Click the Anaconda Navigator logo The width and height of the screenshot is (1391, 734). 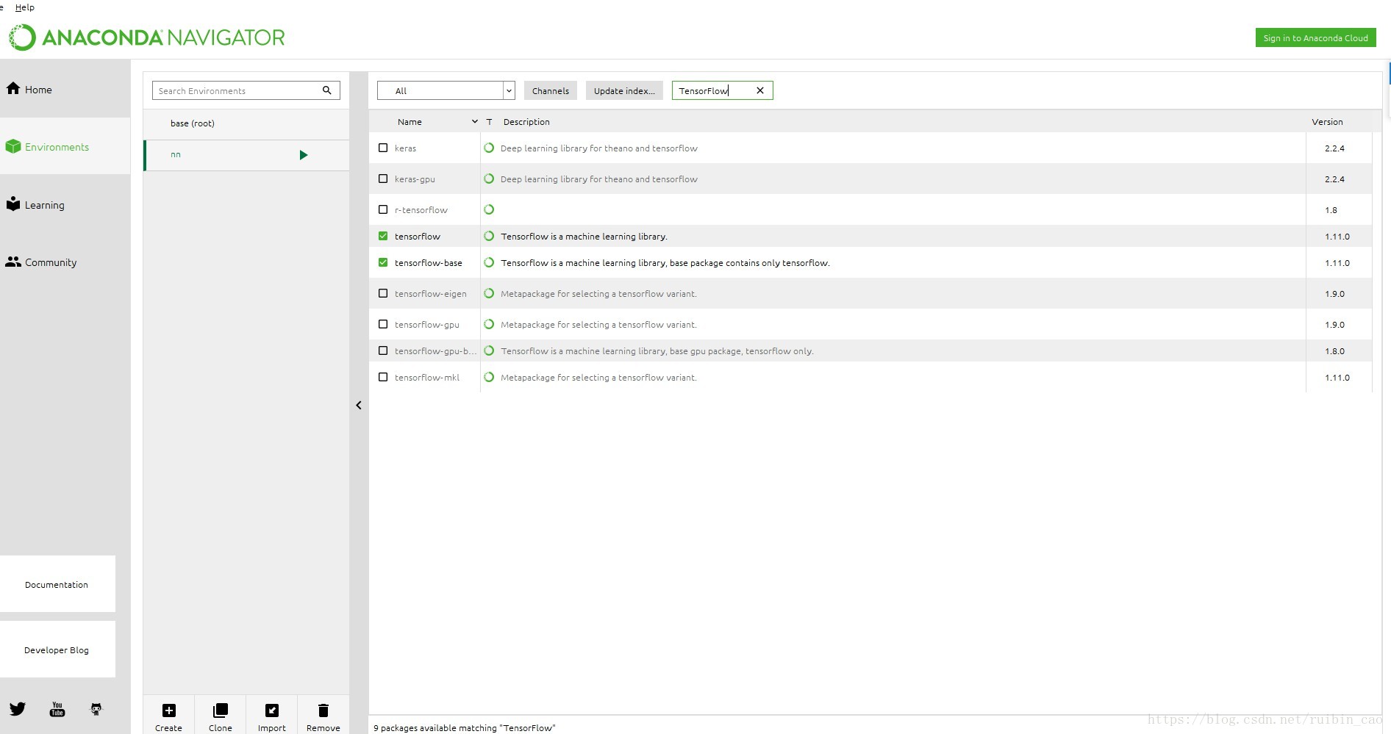click(146, 37)
